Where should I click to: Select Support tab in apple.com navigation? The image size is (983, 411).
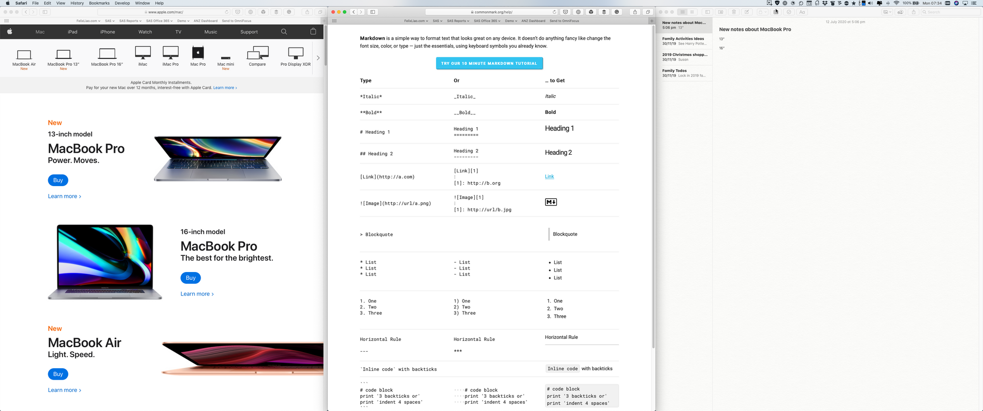point(249,32)
